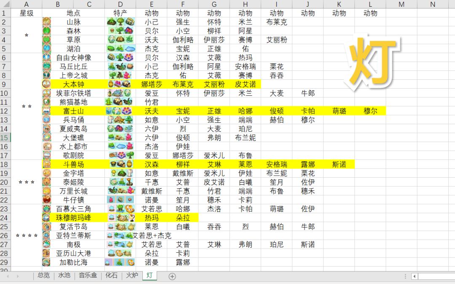Viewport: 455px width, 284px height.
Task: Click the 牛仔镇 specialty icons in column D
Action: 120,200
